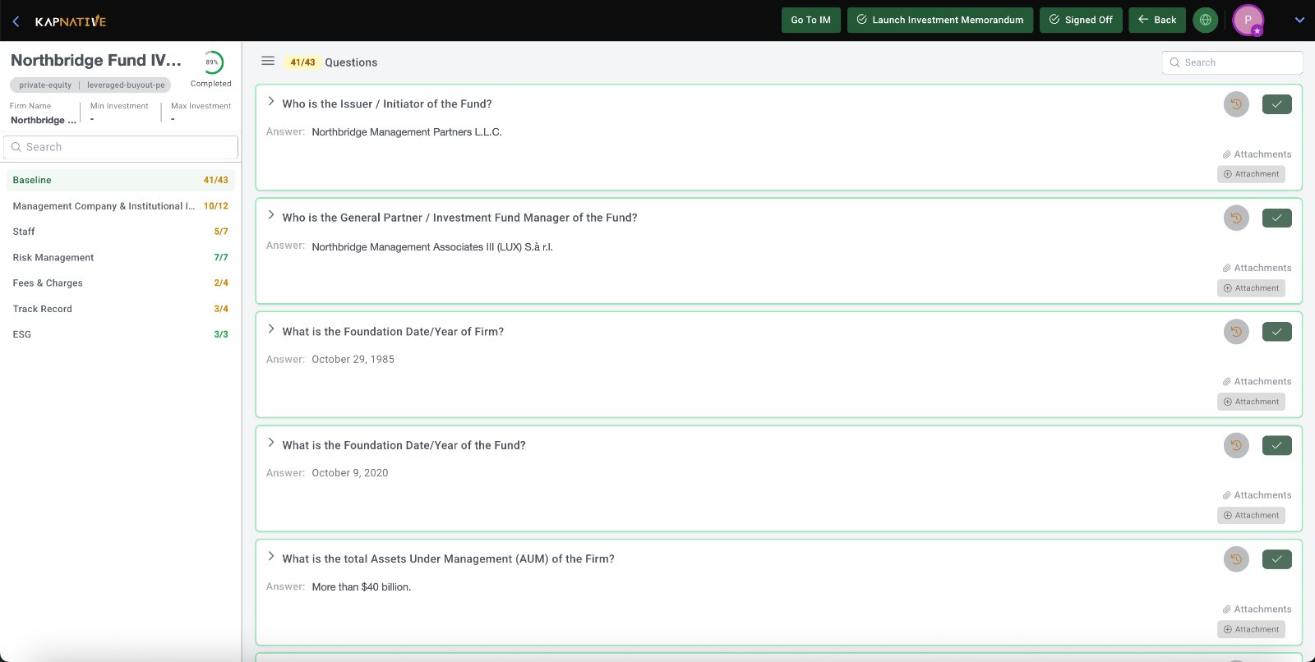This screenshot has width=1315, height=662.
Task: Click the answer Northbridge Management Partners L.L.C.
Action: click(407, 132)
